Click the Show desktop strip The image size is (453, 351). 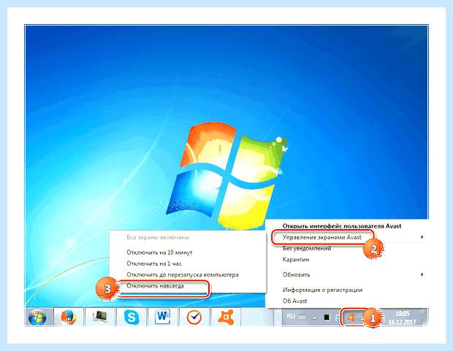425,317
